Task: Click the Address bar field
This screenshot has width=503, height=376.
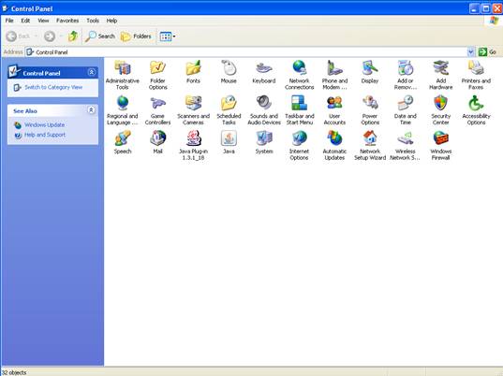Action: 246,51
